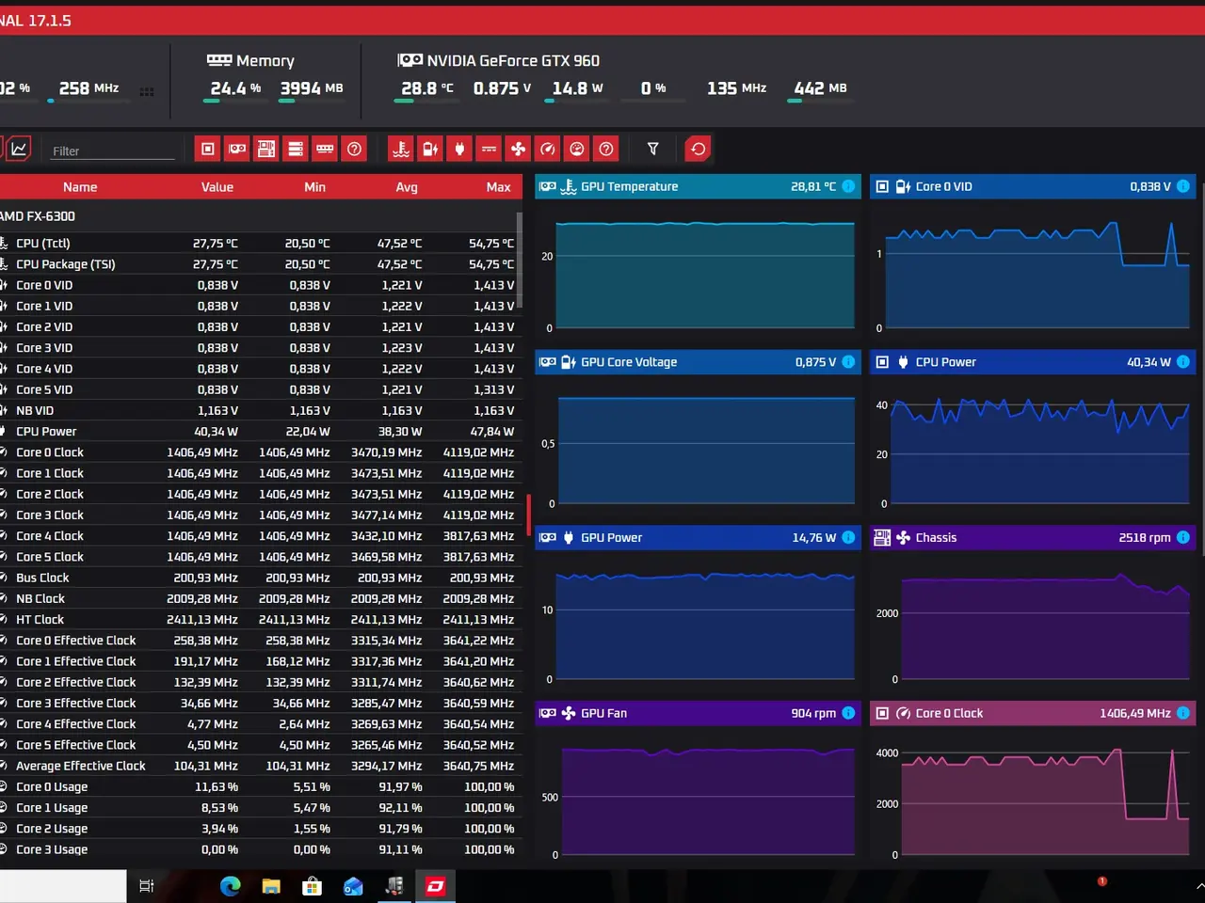1205x903 pixels.
Task: Select the GPU Power graph title
Action: click(612, 538)
